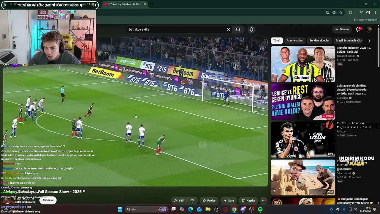Open Outlook mail from taskbar
Screen dimensions: 380x214
(199, 209)
